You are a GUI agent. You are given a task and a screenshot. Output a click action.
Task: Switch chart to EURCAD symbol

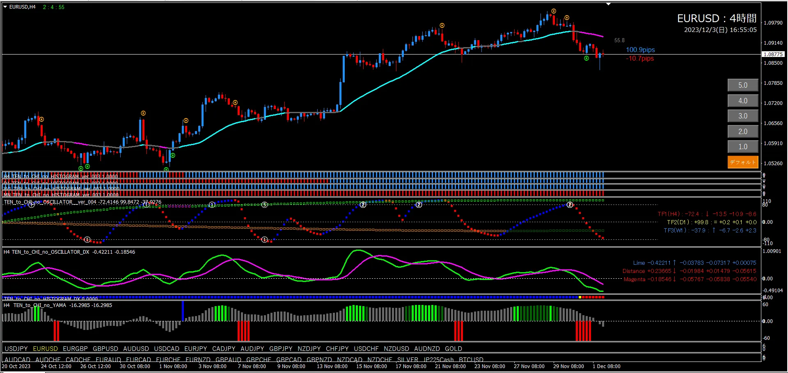pos(139,360)
